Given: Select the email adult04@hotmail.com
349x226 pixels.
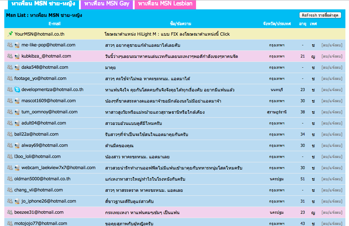Looking at the screenshot, I should click(44, 123).
